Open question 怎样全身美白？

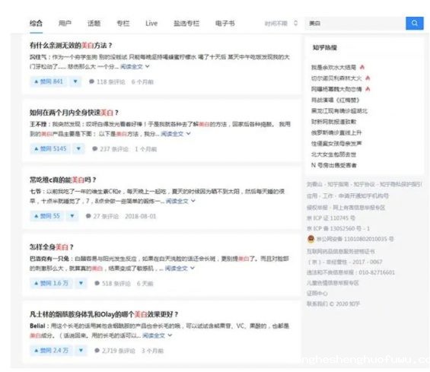52,247
